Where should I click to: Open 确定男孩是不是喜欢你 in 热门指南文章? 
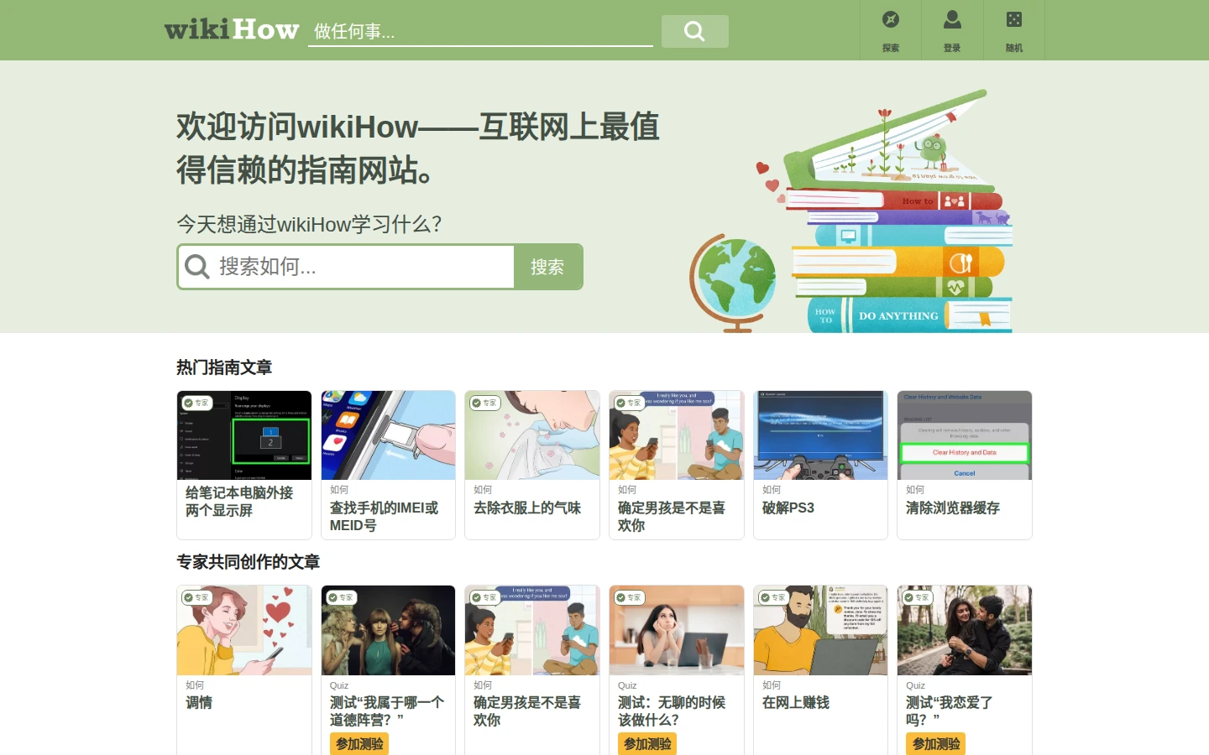point(672,517)
